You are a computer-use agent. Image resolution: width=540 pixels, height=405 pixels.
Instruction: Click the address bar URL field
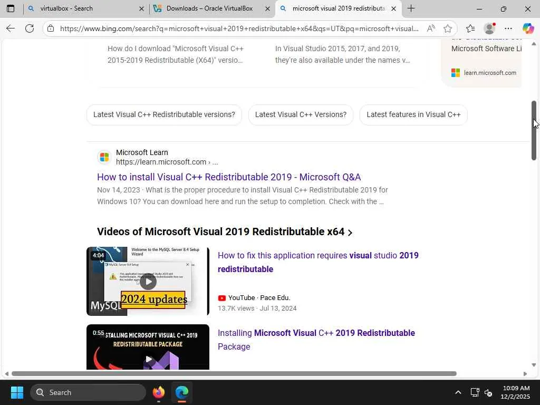point(239,28)
